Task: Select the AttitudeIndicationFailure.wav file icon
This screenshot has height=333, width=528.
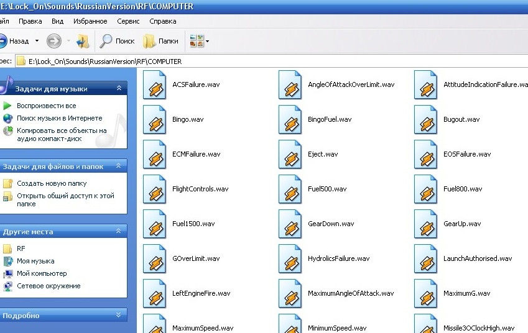Action: 425,84
